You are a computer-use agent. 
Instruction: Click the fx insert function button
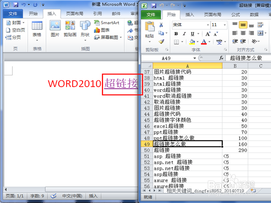tap(221, 58)
